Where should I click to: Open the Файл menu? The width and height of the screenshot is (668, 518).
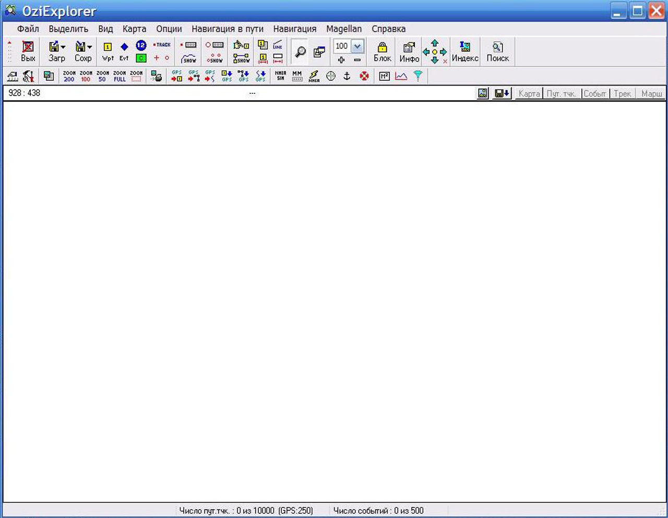[28, 29]
